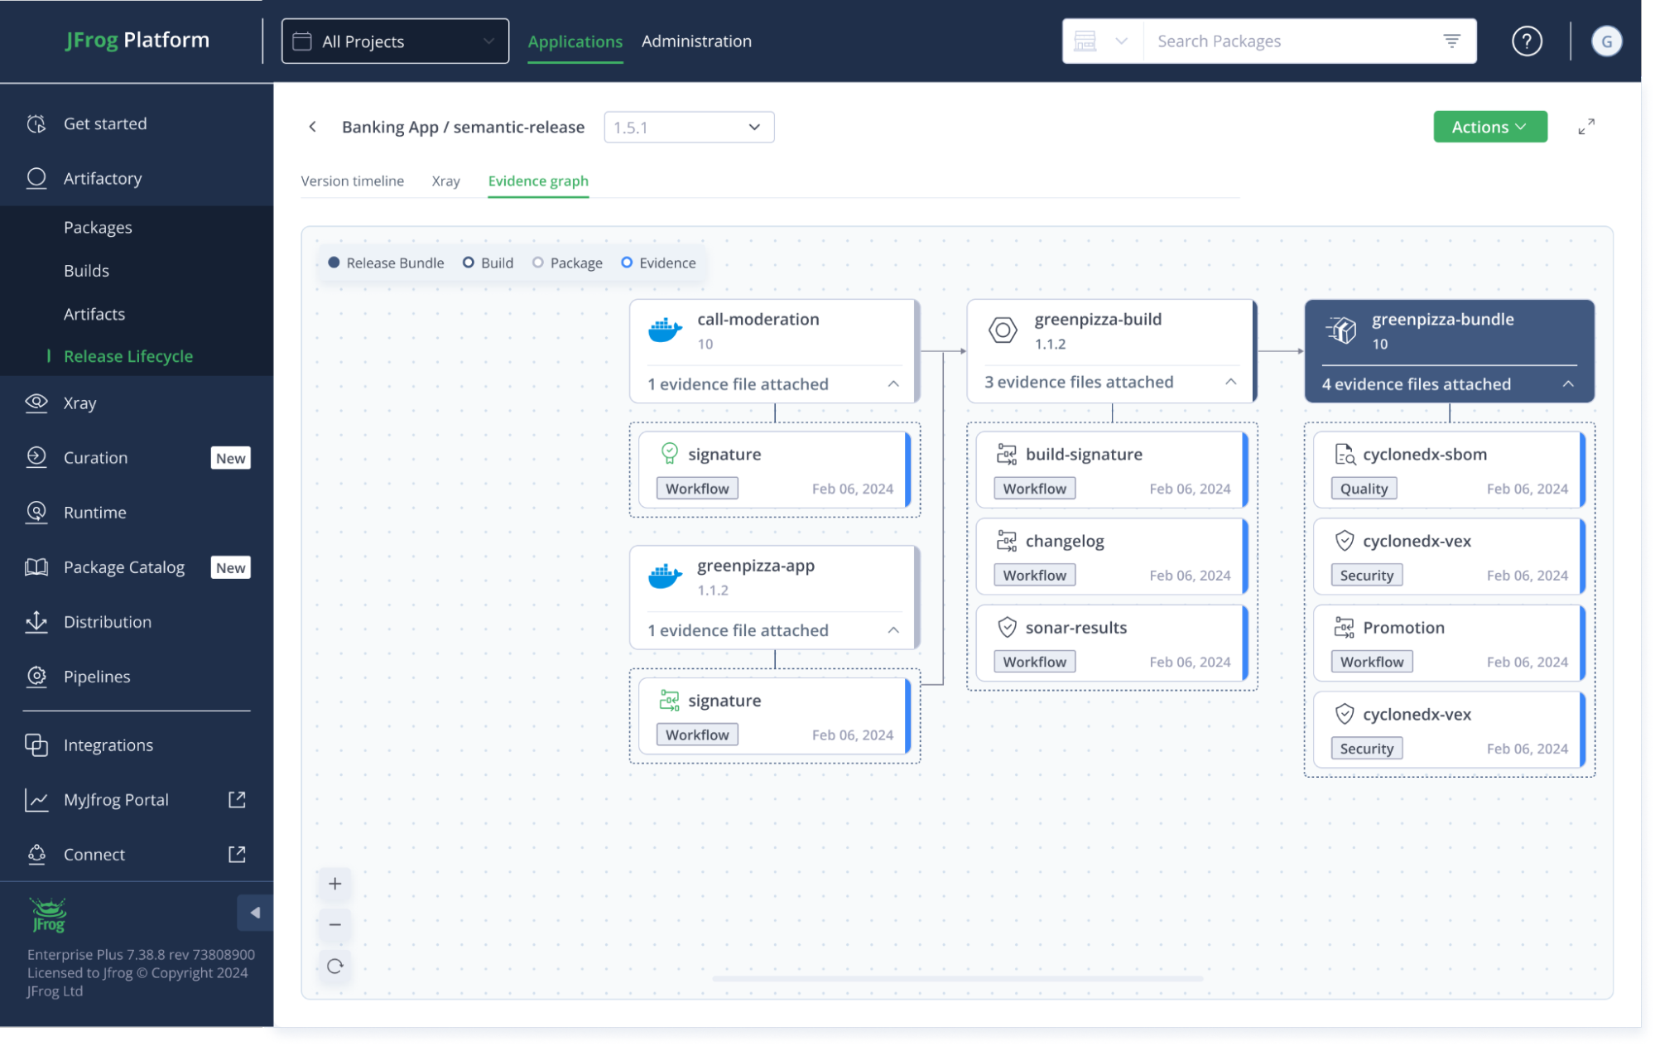Zoom in with the plus icon

[x=334, y=884]
